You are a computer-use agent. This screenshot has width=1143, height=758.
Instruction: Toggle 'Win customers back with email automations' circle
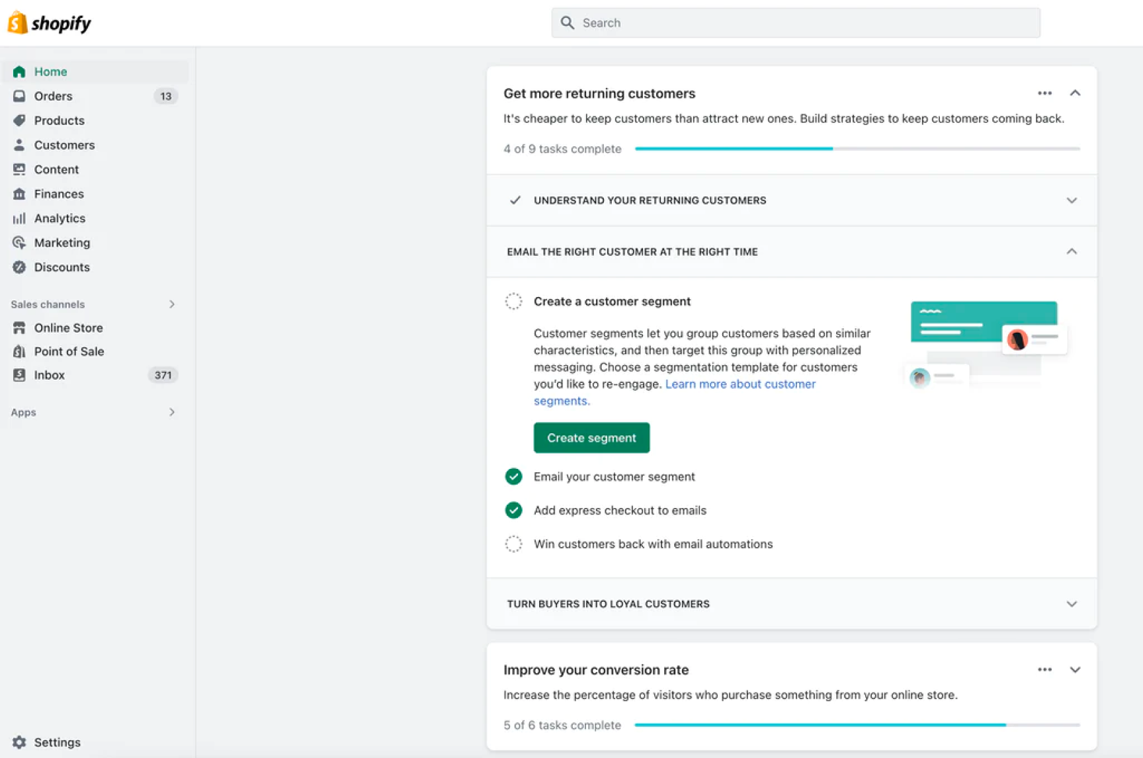click(513, 544)
